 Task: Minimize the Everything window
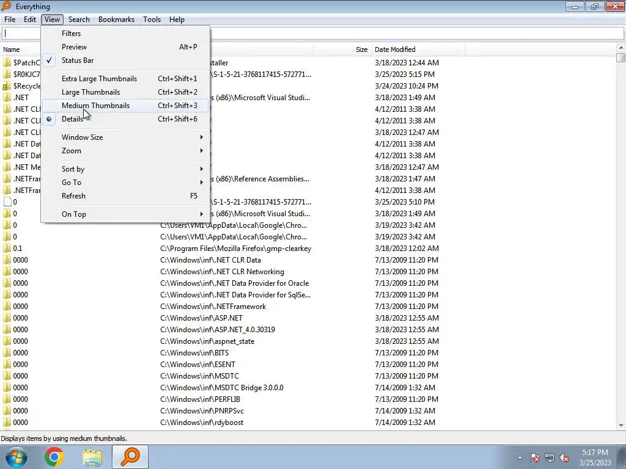pyautogui.click(x=575, y=6)
